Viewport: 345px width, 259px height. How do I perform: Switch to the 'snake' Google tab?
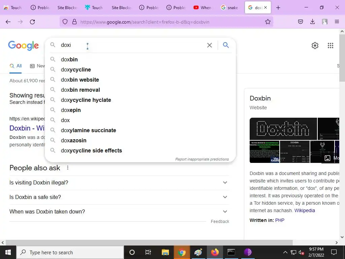pos(230,8)
